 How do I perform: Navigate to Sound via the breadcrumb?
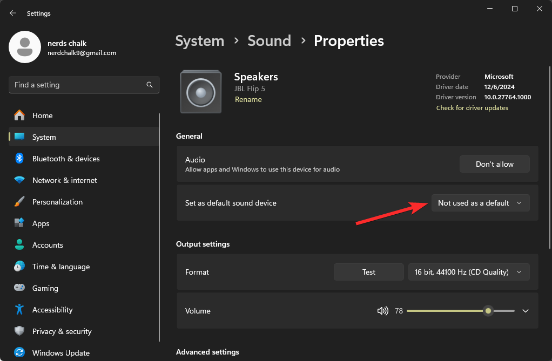click(x=269, y=40)
